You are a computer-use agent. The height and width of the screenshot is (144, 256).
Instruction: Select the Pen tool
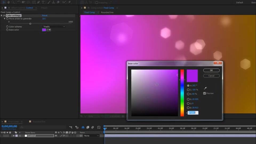[x=38, y=2]
